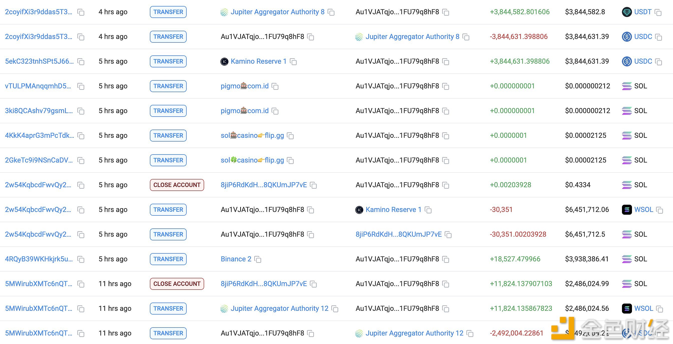Select the amount +3,844,582.801606

[520, 12]
